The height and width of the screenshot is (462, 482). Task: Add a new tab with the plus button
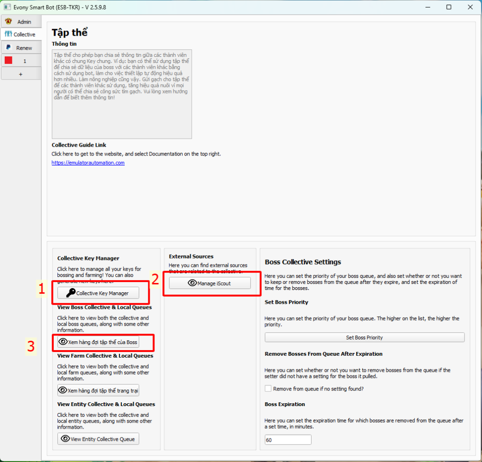[x=21, y=74]
